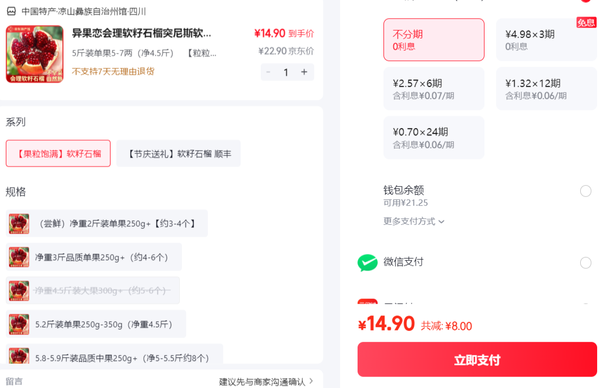Increase quantity with the plus button
613x388 pixels.
(x=304, y=72)
